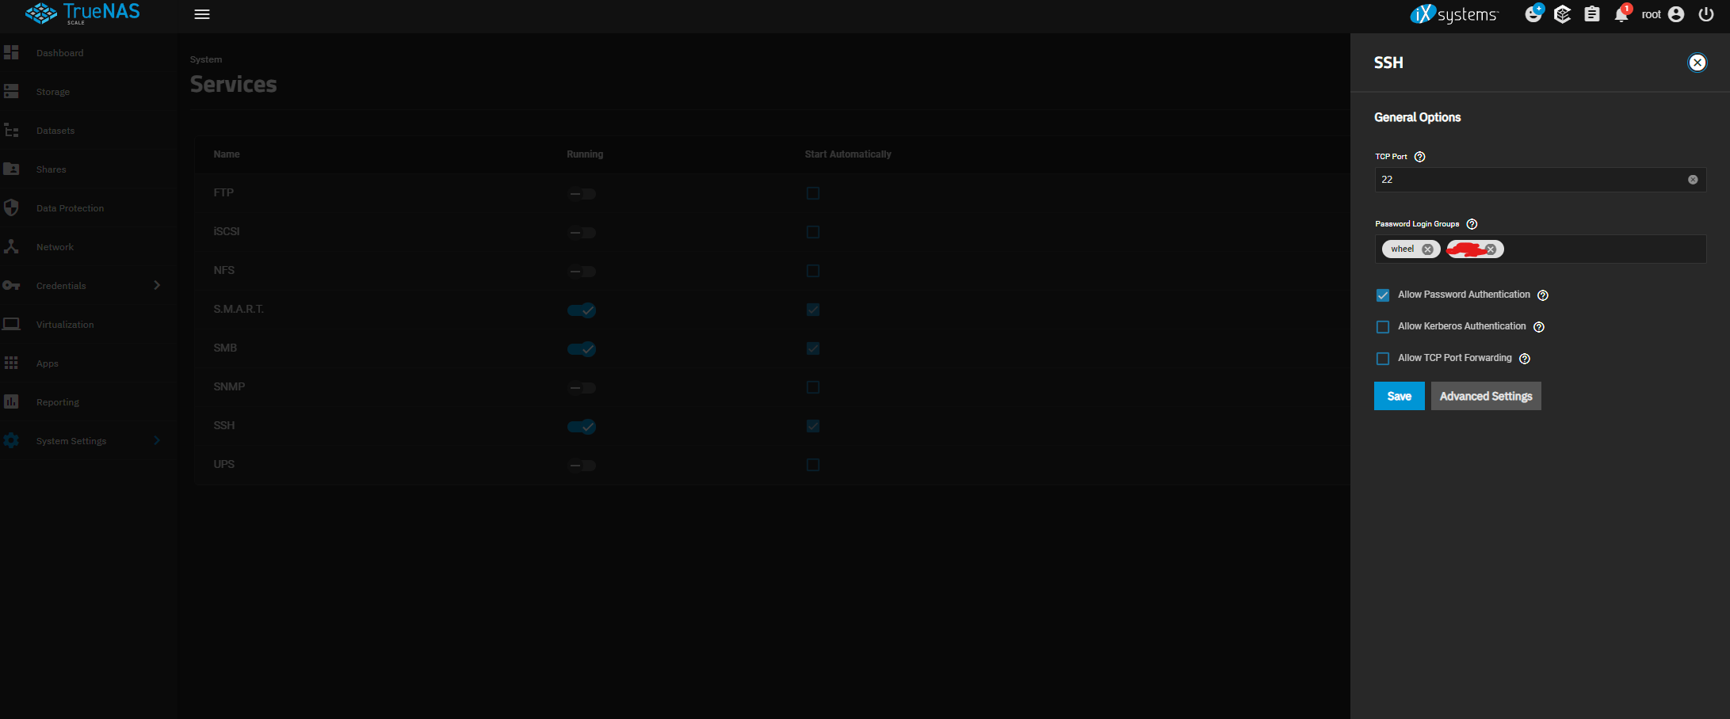This screenshot has width=1730, height=719.
Task: Open Advanced Settings for SSH
Action: (1486, 396)
